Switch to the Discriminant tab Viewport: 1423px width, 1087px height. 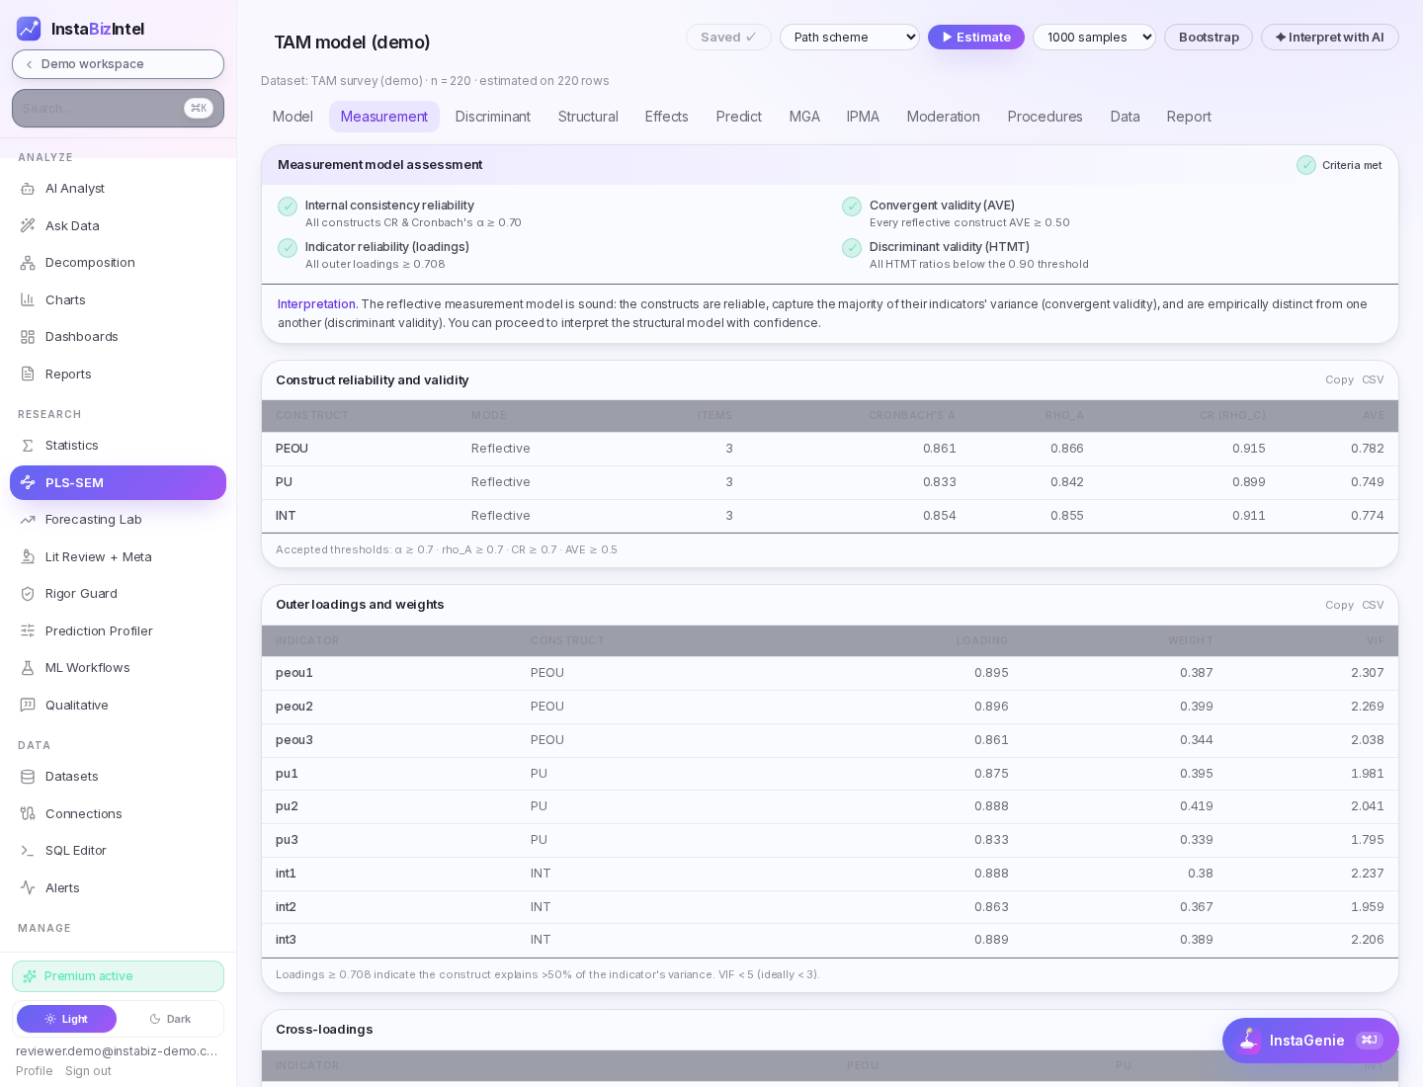[493, 117]
